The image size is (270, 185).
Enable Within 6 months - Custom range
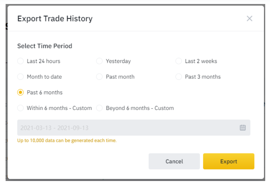[21, 108]
